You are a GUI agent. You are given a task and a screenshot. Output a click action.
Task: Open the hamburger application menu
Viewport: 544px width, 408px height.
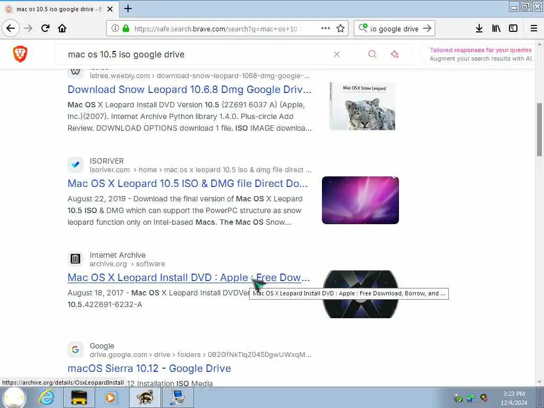tap(534, 29)
